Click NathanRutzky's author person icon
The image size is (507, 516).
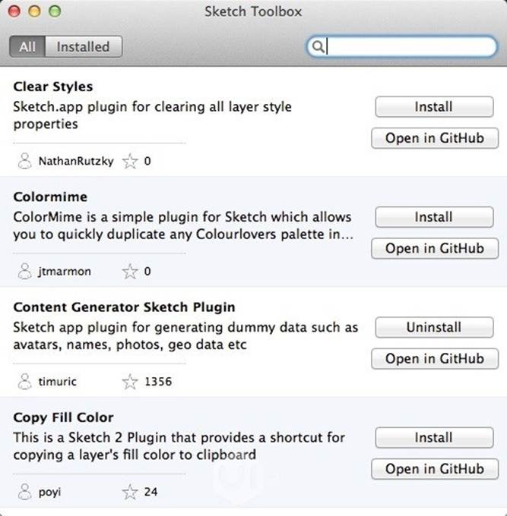[25, 161]
